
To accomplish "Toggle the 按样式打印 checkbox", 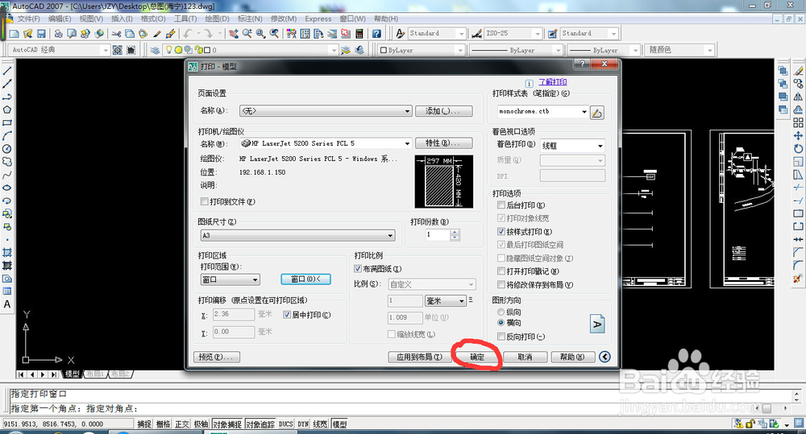I will [x=501, y=232].
